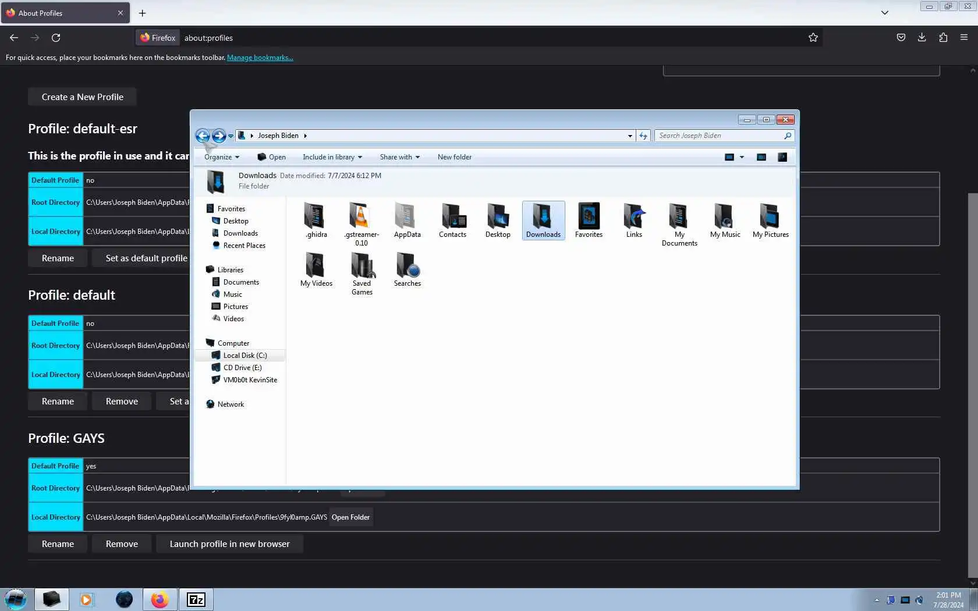
Task: Click the Windows Start button
Action: tap(16, 599)
